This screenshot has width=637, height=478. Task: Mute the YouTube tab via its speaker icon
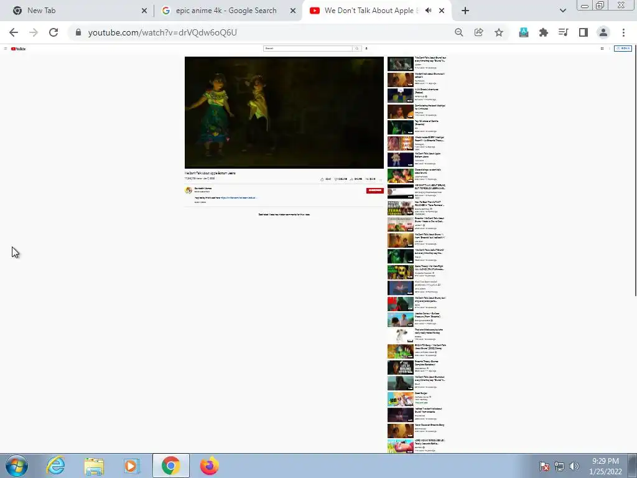pos(428,11)
